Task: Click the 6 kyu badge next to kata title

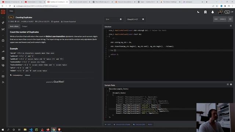Action: (x=11, y=17)
